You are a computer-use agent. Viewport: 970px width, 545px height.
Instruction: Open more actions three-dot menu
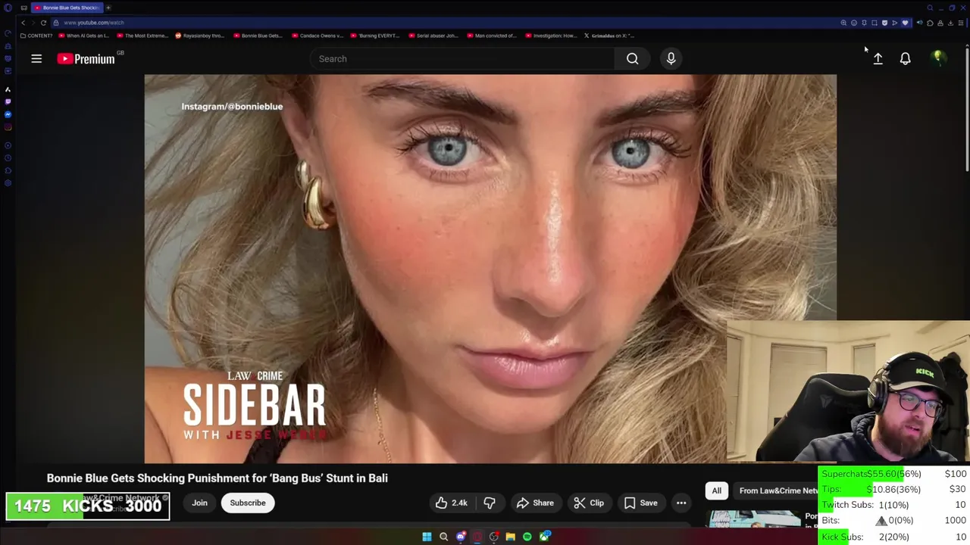(x=681, y=503)
